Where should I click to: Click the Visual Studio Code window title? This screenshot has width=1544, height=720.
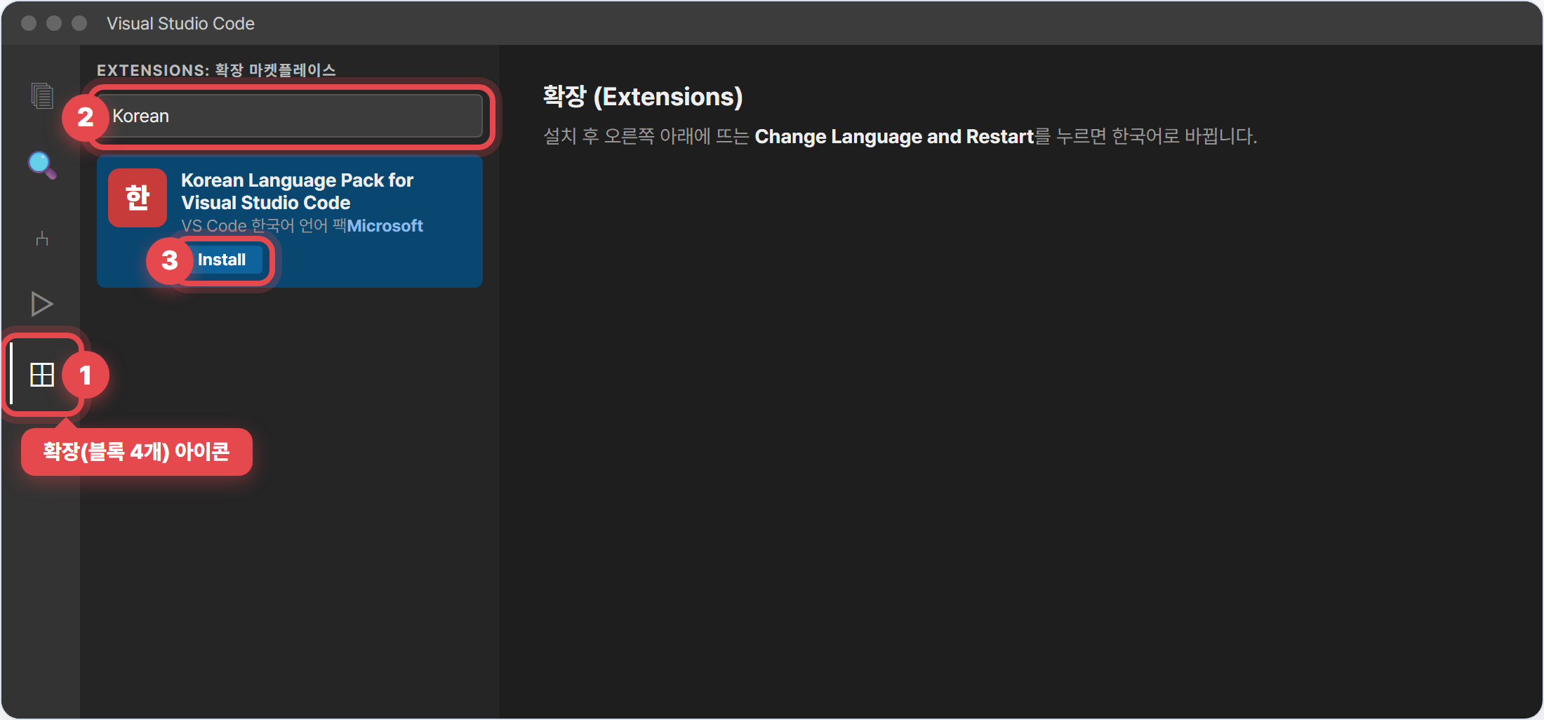[x=180, y=23]
